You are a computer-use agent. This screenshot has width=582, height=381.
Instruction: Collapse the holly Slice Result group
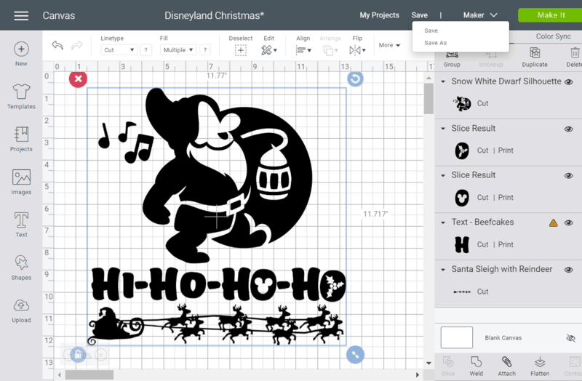click(443, 129)
